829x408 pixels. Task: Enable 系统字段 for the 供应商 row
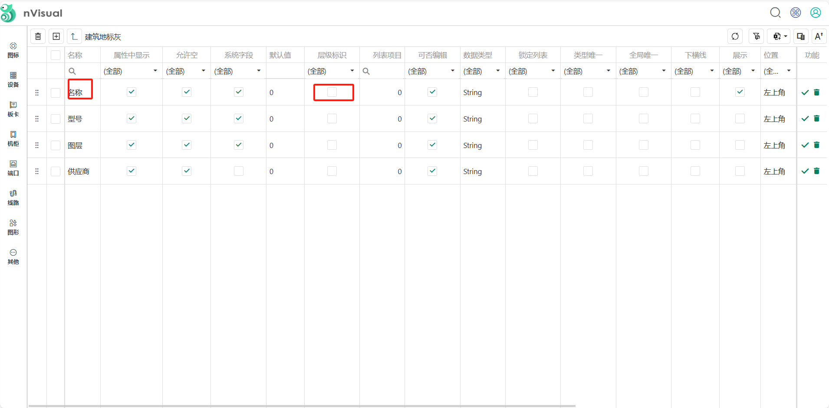tap(239, 171)
